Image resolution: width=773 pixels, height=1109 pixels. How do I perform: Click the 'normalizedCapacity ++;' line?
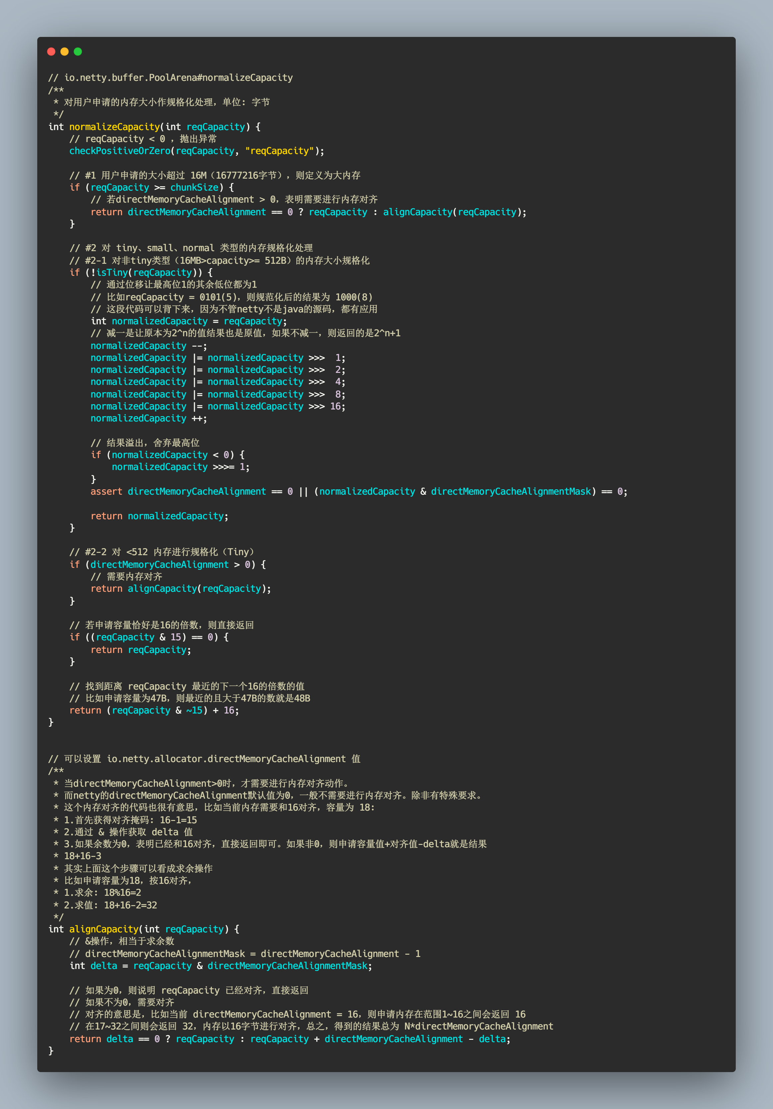click(x=148, y=418)
